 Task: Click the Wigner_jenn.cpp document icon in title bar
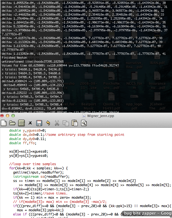pos(84,115)
